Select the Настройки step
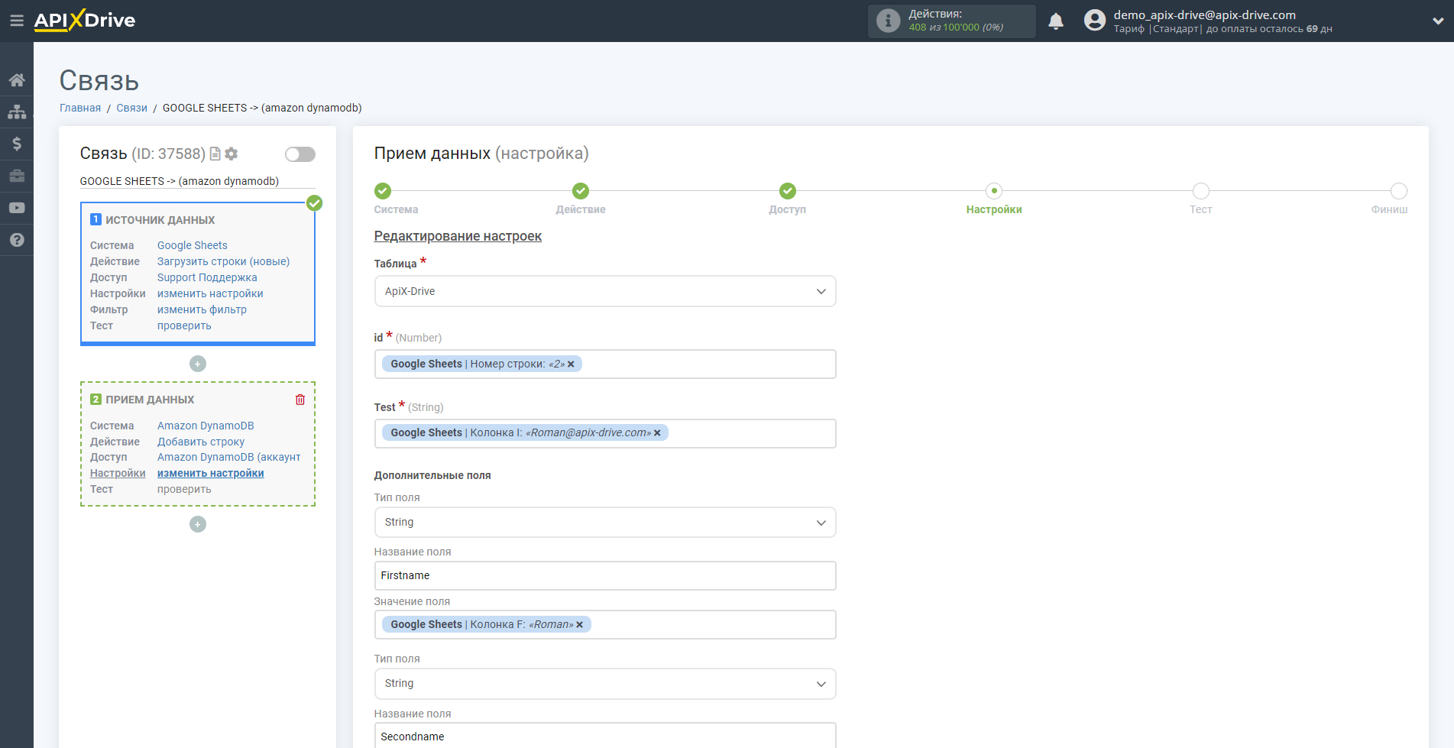This screenshot has width=1454, height=748. [994, 191]
